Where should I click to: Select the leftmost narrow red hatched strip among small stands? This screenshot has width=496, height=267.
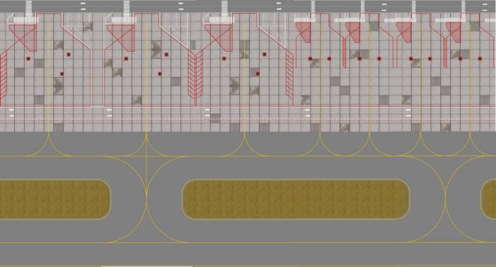pos(345,53)
